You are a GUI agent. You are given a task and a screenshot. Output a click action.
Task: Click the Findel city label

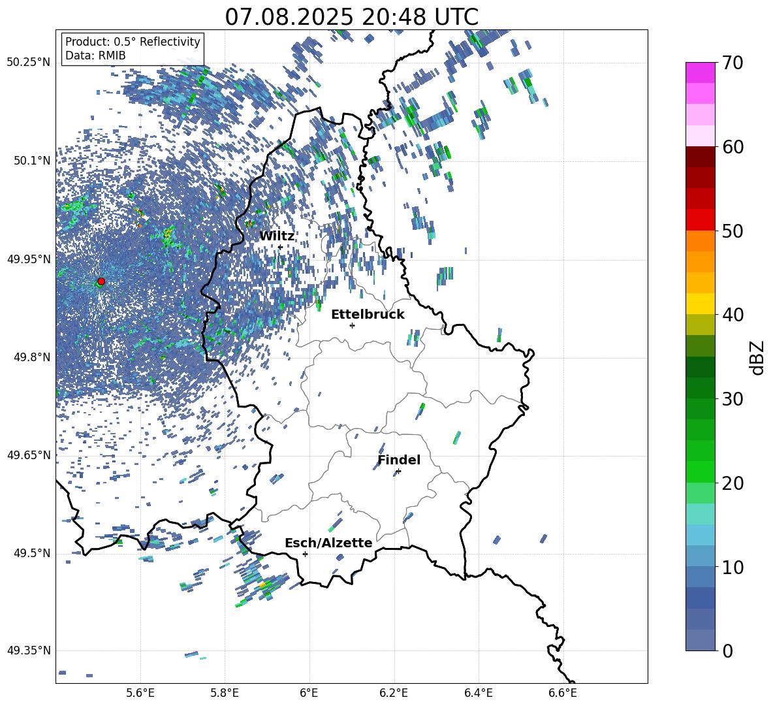point(399,460)
